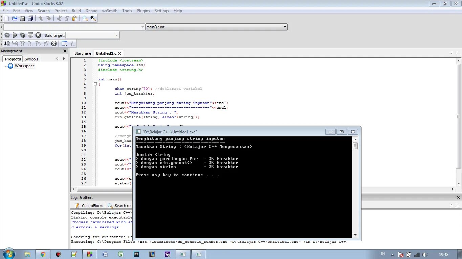
Task: Click the Next line debug icon
Action: coord(23,44)
